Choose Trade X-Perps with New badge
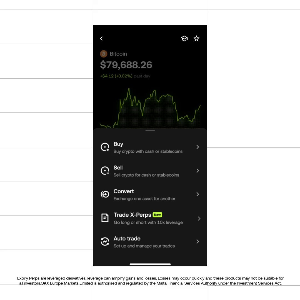Viewport: 300px width, 300px height. point(150,218)
